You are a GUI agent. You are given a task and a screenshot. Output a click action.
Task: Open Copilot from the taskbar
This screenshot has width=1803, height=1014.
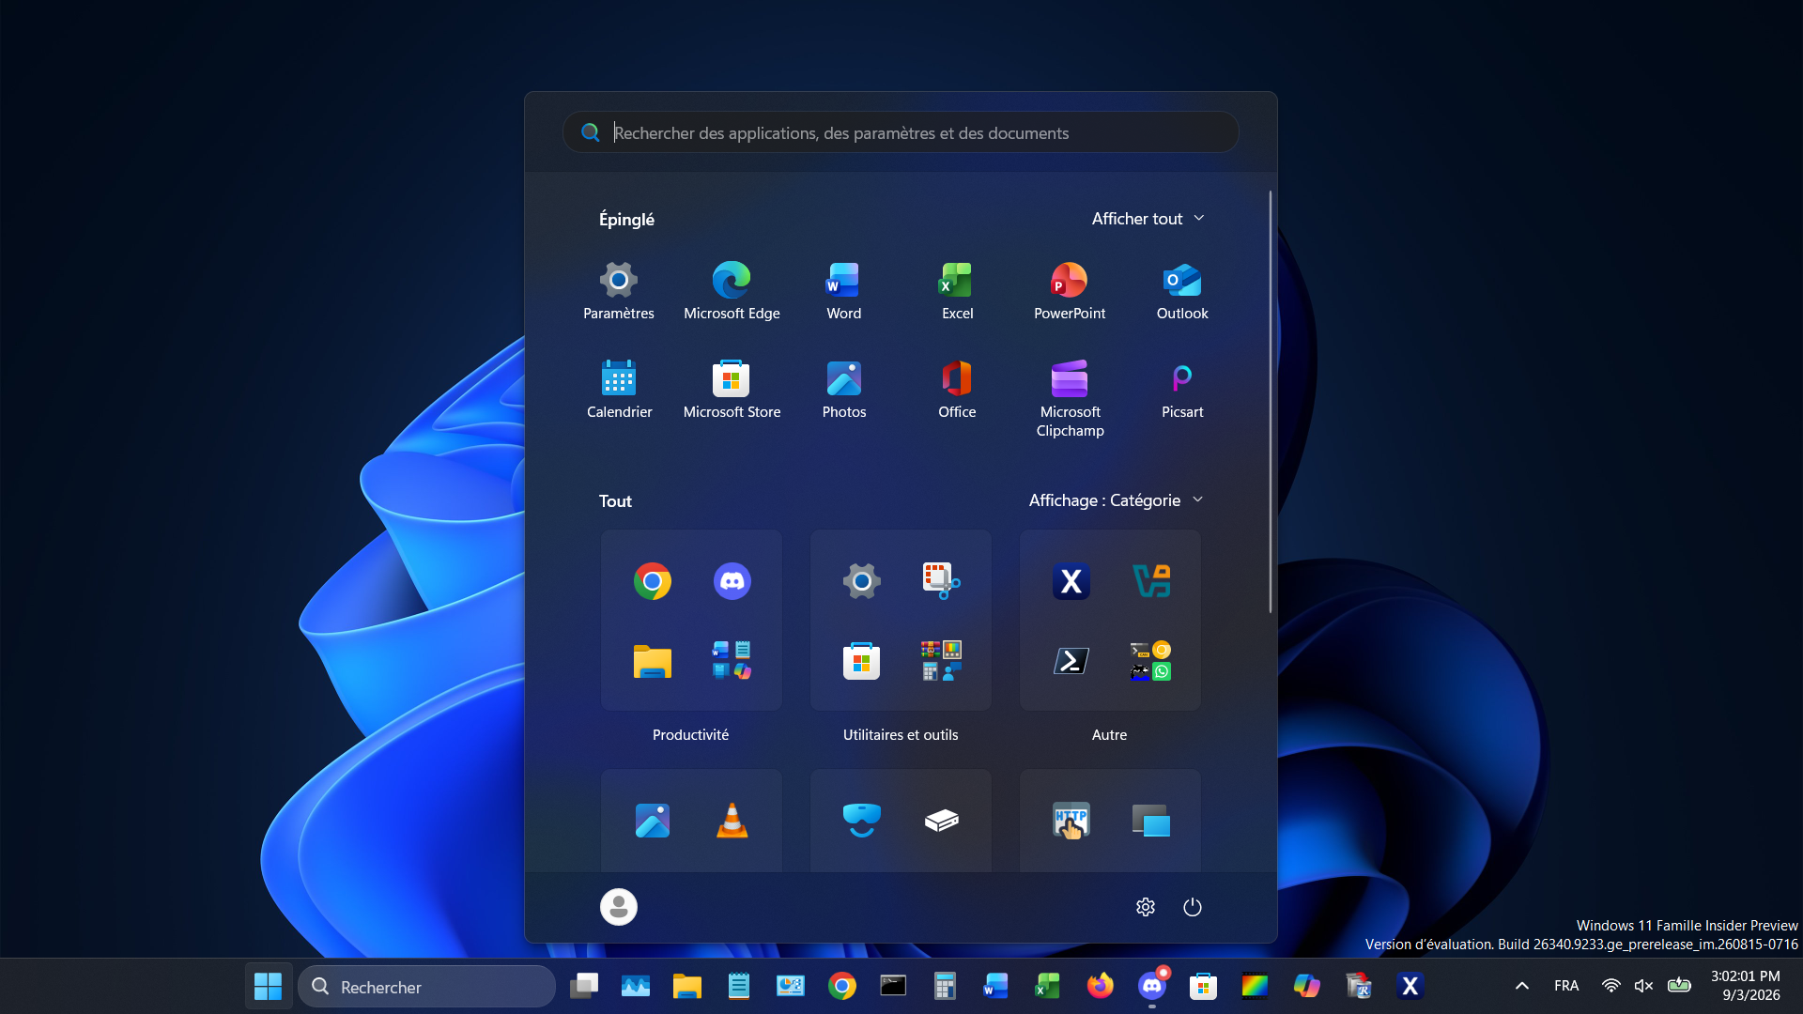[x=1306, y=986]
